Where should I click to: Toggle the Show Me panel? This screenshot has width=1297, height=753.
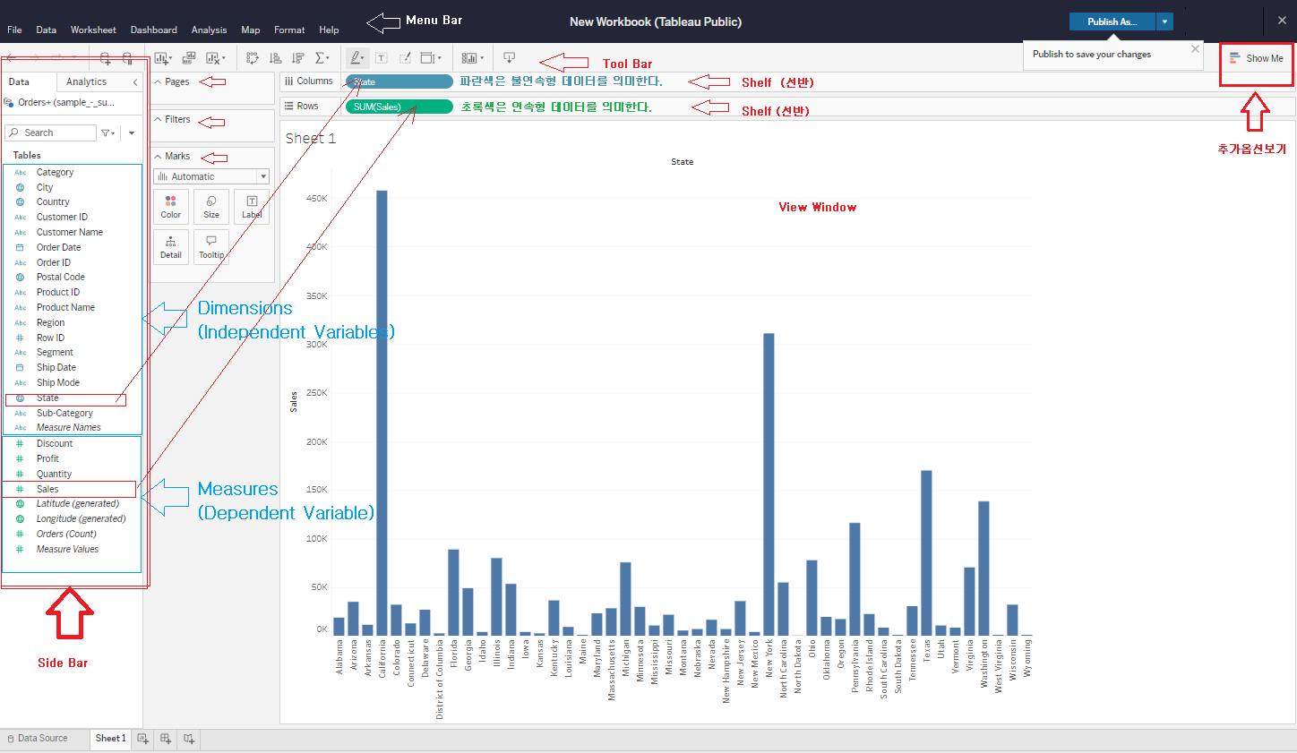click(x=1257, y=58)
